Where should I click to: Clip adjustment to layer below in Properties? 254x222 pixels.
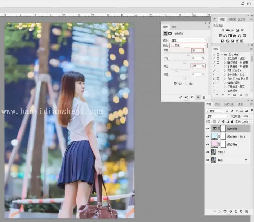(181, 97)
